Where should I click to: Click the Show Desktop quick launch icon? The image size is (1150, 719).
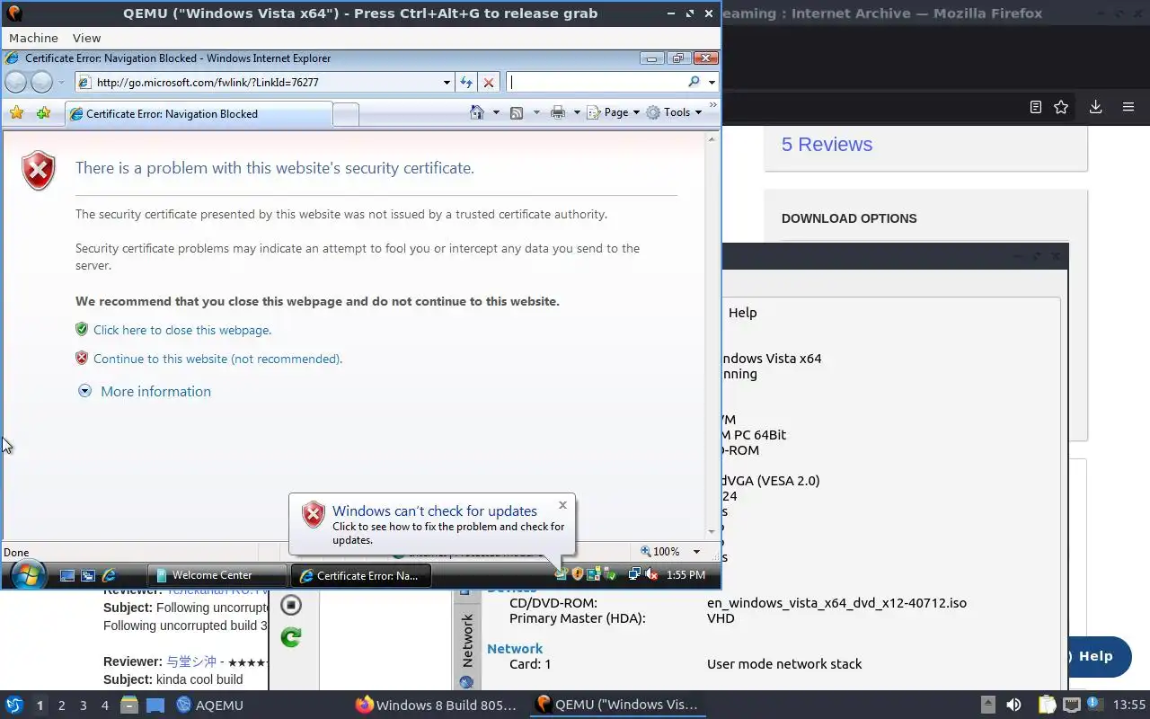(67, 575)
